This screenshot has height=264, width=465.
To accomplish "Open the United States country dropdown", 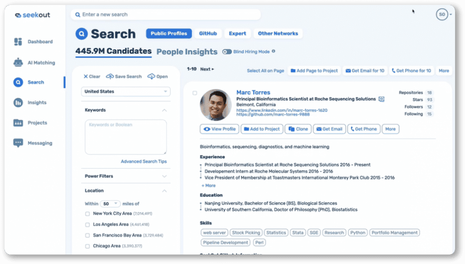I will 126,92.
